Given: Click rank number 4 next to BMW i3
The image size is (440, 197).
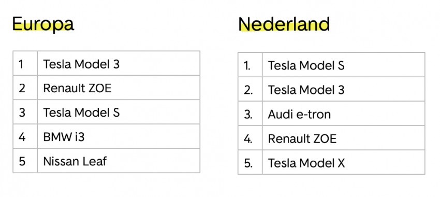Looking at the screenshot, I should (x=22, y=137).
